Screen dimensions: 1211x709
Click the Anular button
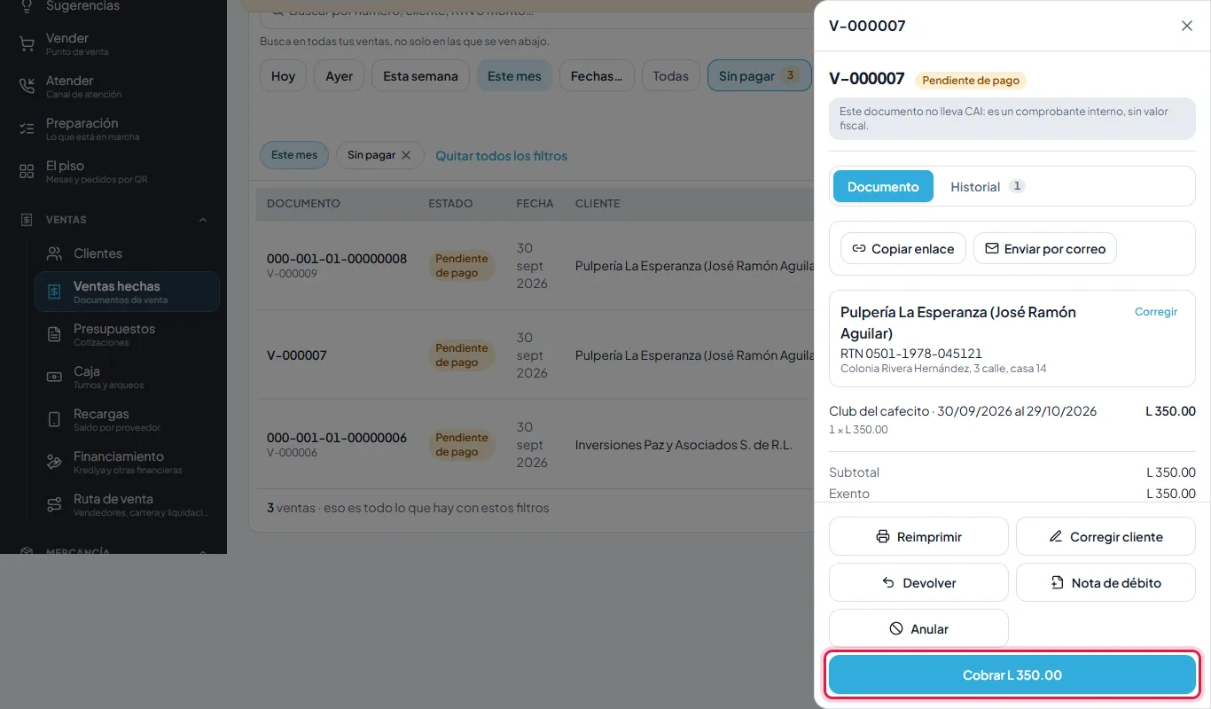tap(918, 628)
